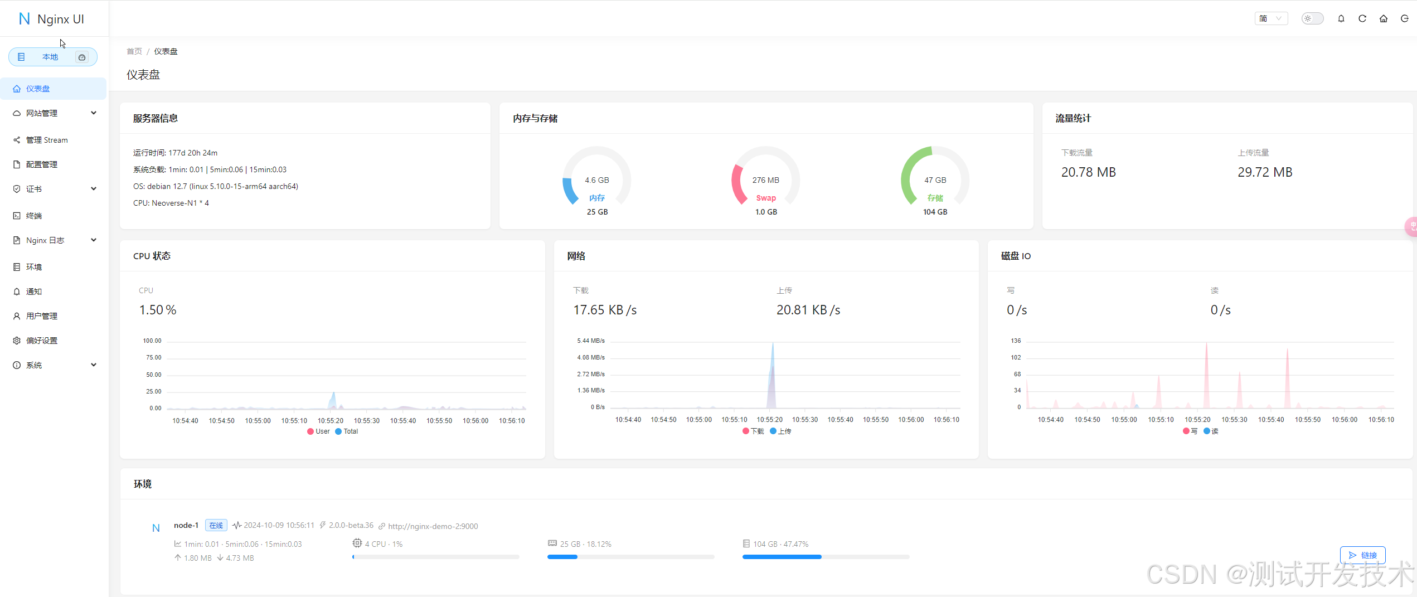Go to 用户管理 in the sidebar
The width and height of the screenshot is (1417, 597).
(x=41, y=316)
